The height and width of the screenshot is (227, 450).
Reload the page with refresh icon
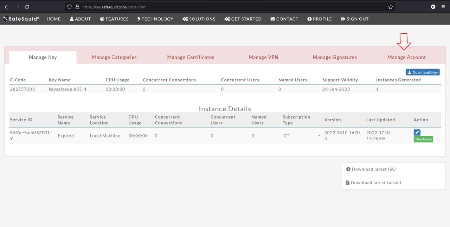coord(27,7)
